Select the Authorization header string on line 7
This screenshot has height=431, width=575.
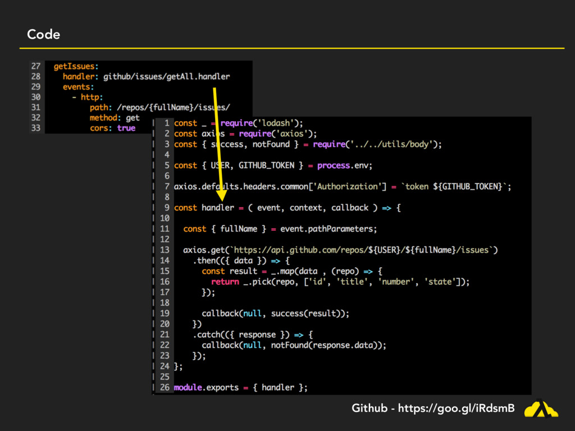coord(345,186)
